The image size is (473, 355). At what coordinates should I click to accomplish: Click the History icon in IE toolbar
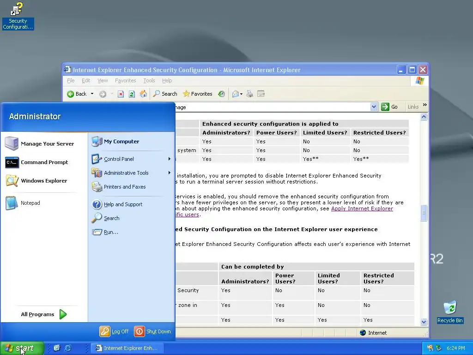[x=221, y=94]
